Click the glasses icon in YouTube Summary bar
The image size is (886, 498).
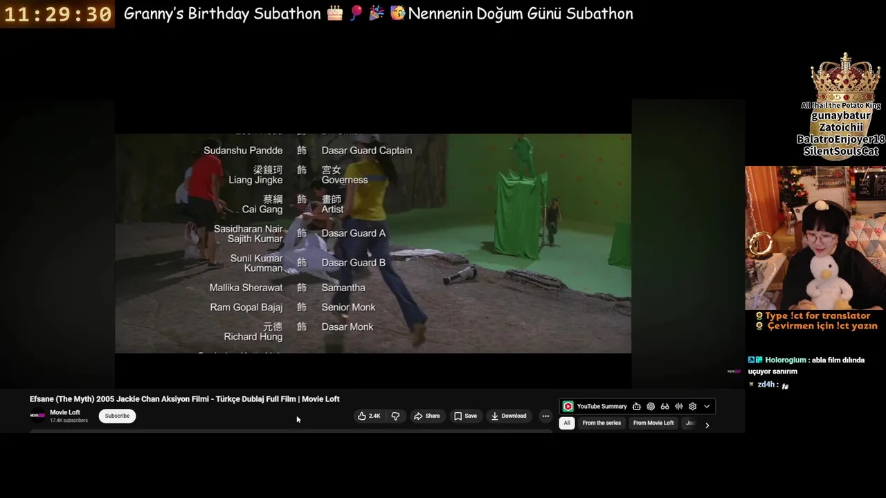click(664, 406)
